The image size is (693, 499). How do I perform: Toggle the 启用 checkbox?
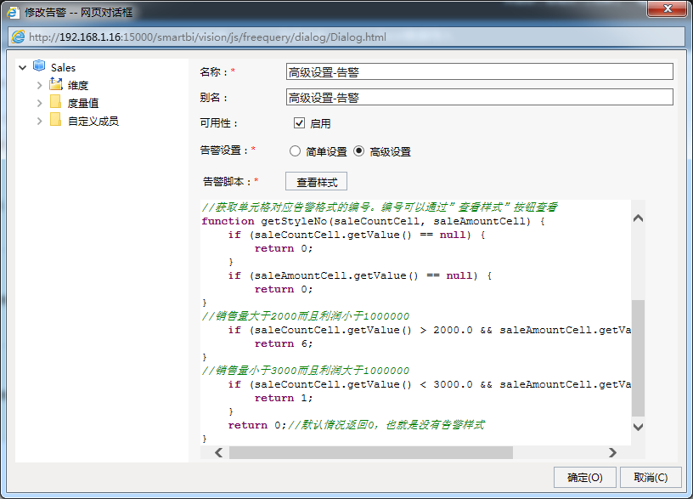click(x=299, y=123)
